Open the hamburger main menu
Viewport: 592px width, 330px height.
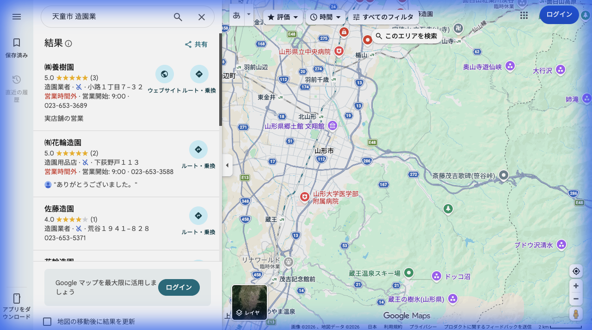click(x=17, y=17)
